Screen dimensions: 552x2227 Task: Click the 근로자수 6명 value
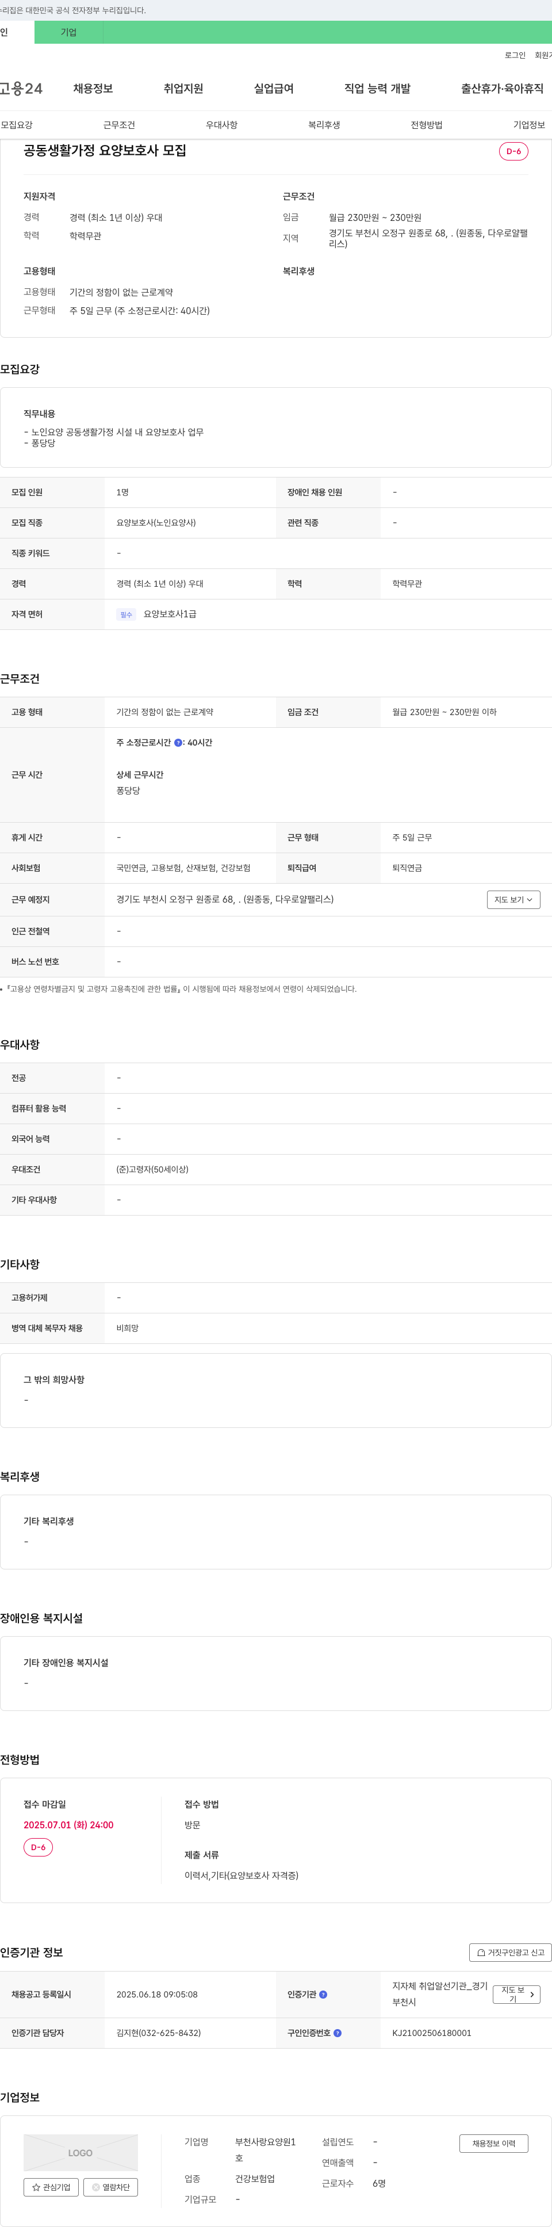[378, 2183]
